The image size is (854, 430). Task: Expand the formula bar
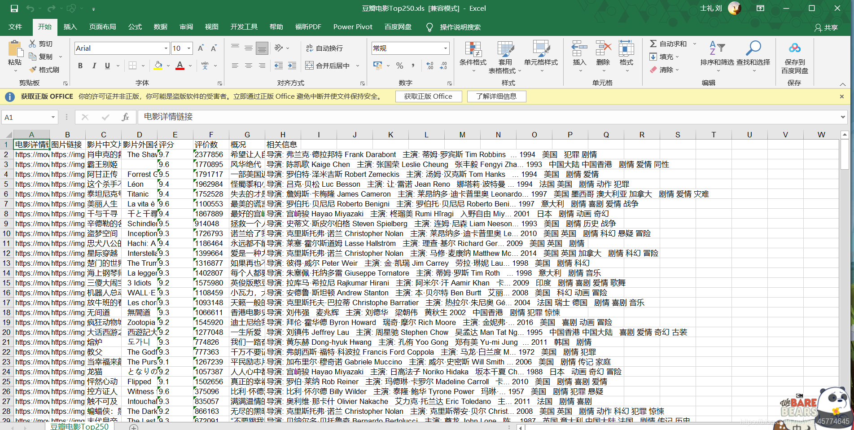(842, 117)
